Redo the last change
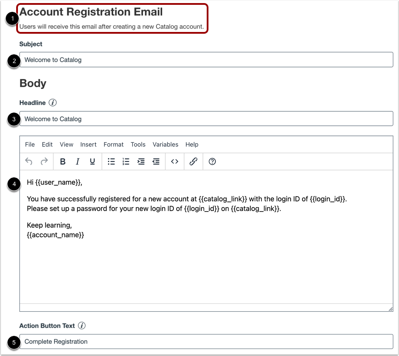The height and width of the screenshot is (356, 399). [x=43, y=162]
